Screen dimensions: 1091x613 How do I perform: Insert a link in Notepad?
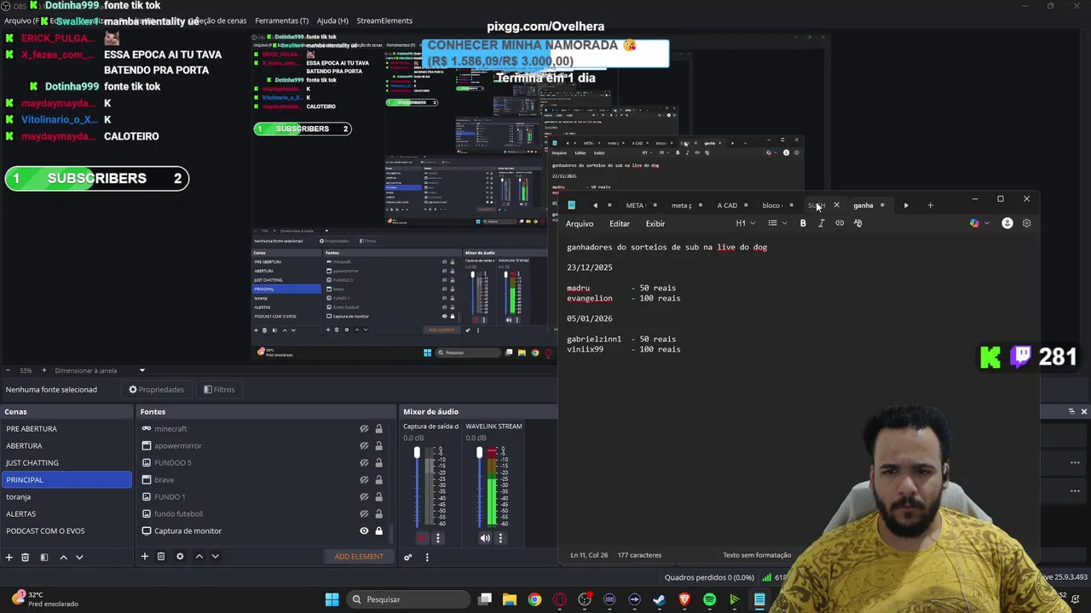pos(840,223)
